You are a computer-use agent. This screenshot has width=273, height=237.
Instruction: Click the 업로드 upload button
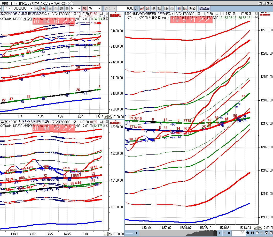pos(204,8)
